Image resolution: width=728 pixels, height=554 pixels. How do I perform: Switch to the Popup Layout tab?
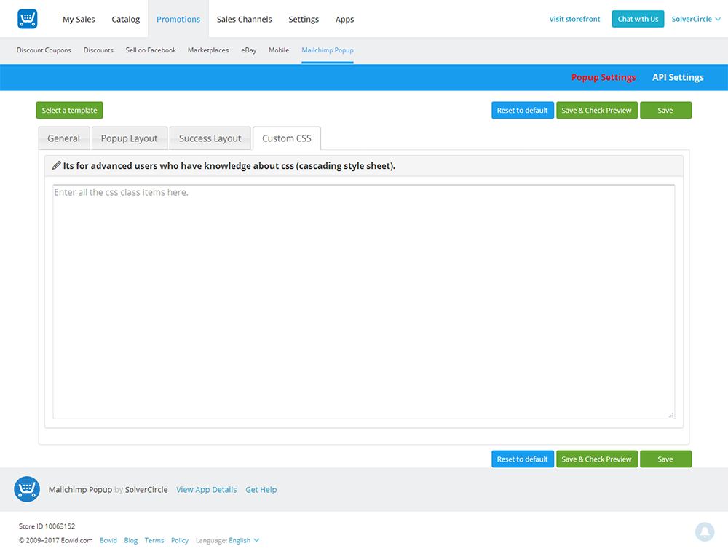coord(130,138)
